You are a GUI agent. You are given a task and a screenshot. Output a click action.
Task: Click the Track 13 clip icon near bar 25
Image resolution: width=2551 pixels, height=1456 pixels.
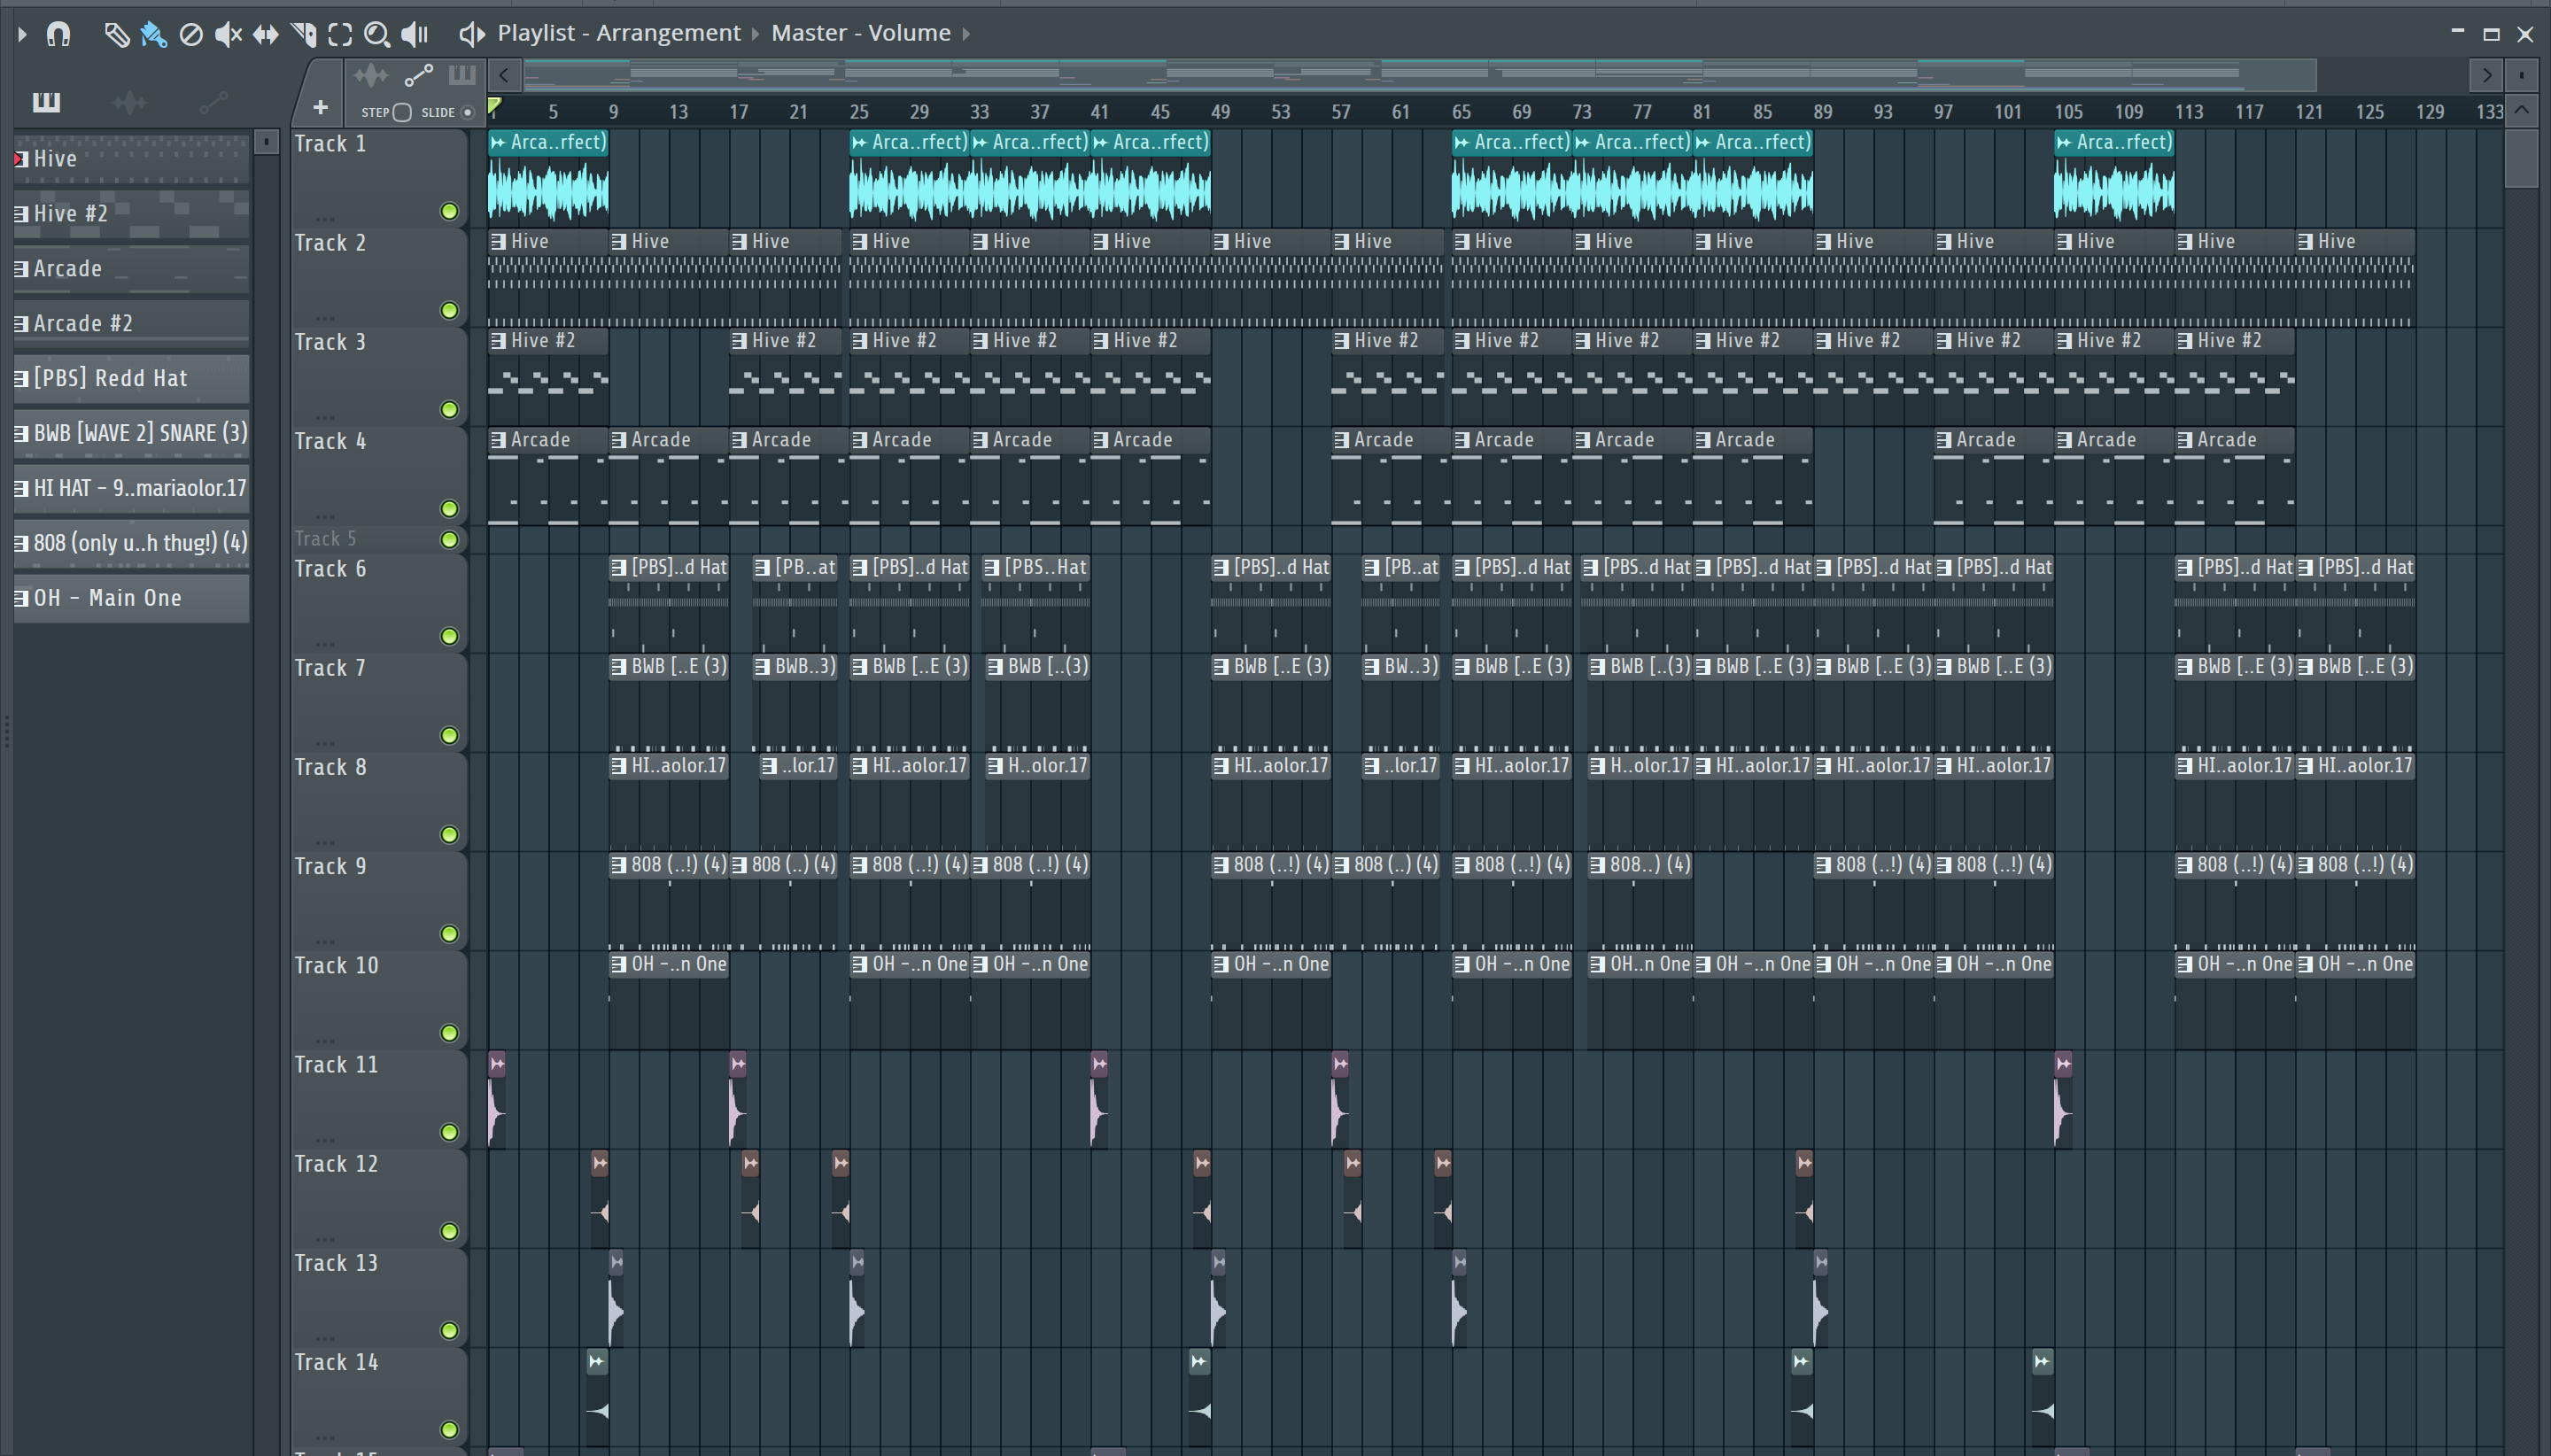pos(857,1262)
